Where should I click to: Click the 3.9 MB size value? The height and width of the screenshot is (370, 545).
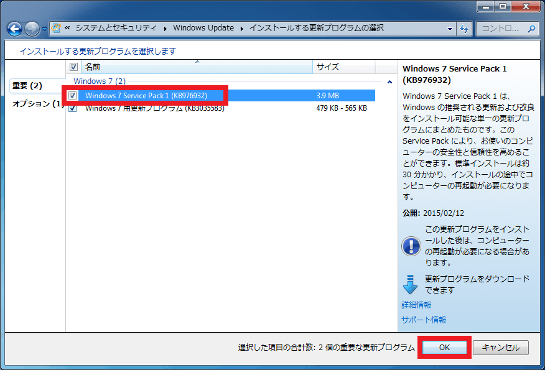[327, 96]
